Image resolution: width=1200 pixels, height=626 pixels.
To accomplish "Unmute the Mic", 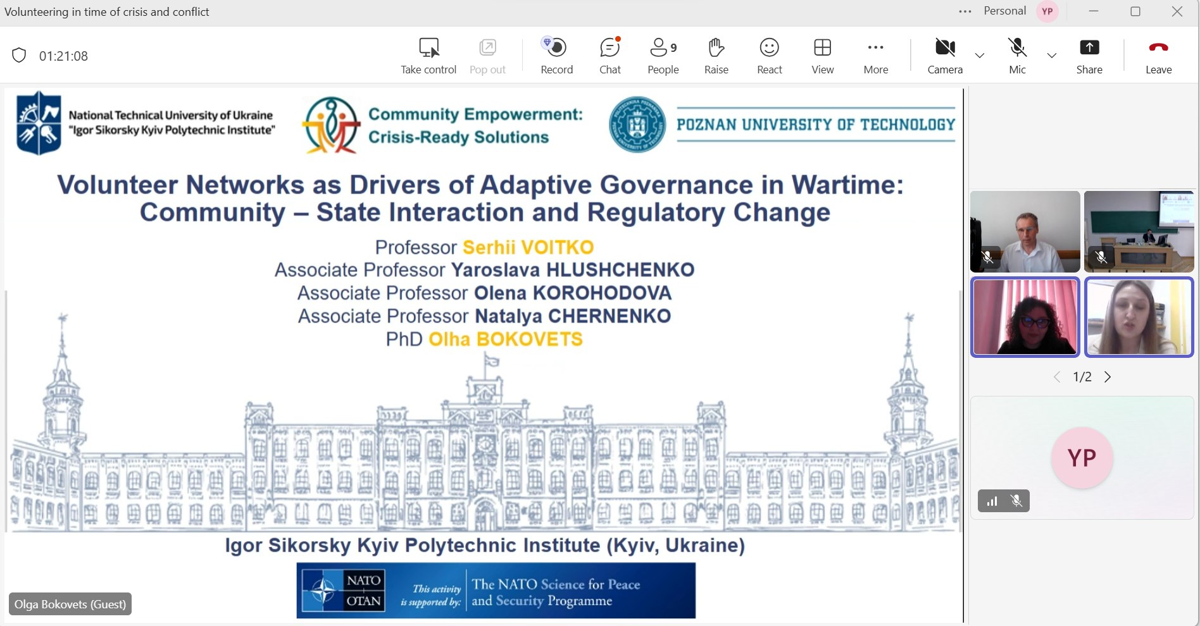I will pyautogui.click(x=1017, y=56).
